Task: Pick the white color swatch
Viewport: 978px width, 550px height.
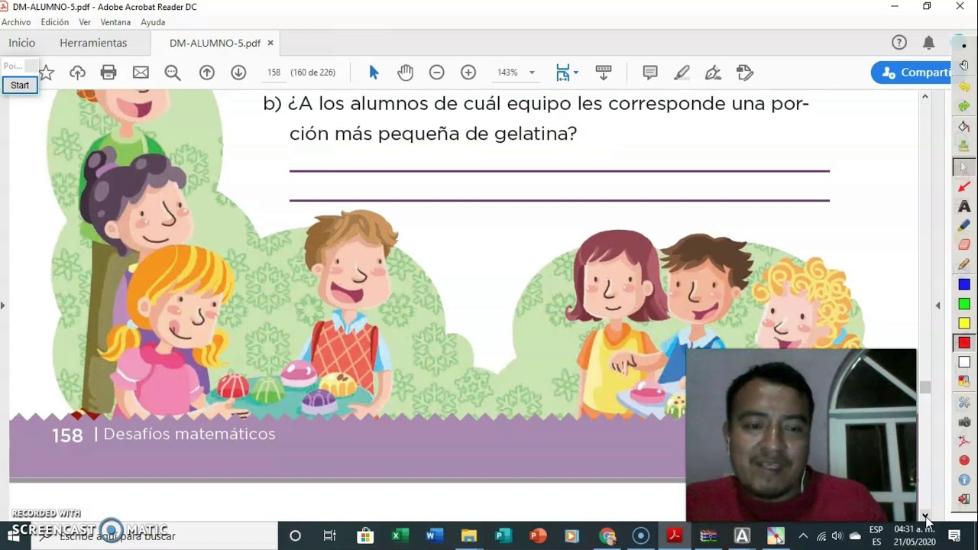Action: click(964, 363)
